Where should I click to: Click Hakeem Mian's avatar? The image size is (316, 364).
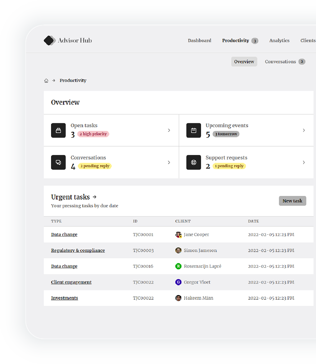pos(178,298)
